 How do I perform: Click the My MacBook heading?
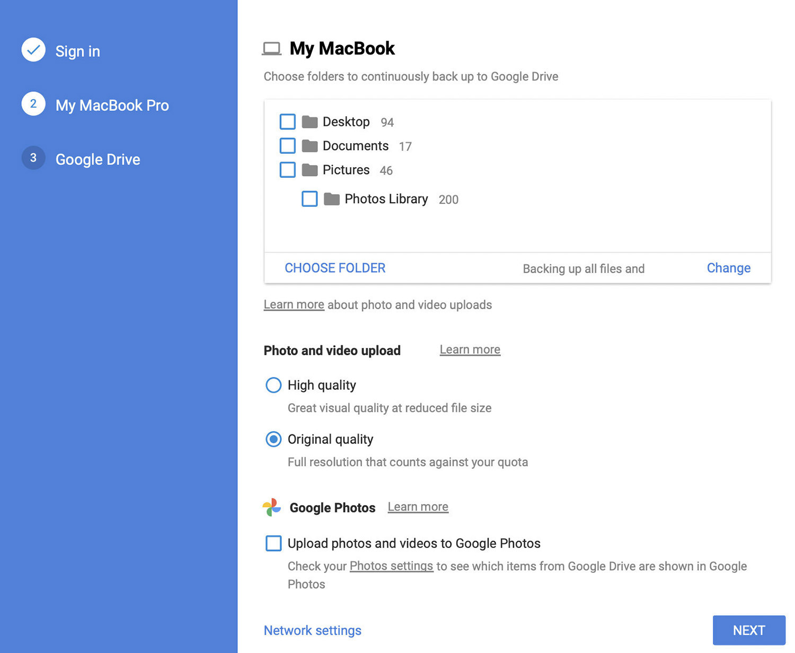[x=342, y=48]
